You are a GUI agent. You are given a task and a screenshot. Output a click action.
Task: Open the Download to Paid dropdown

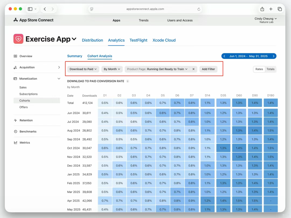click(83, 69)
